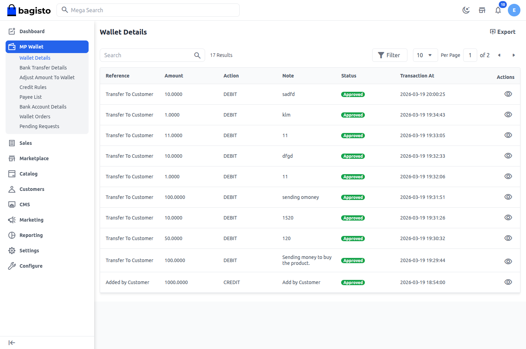
Task: Collapse the sidebar with bottom arrow
Action: click(12, 342)
